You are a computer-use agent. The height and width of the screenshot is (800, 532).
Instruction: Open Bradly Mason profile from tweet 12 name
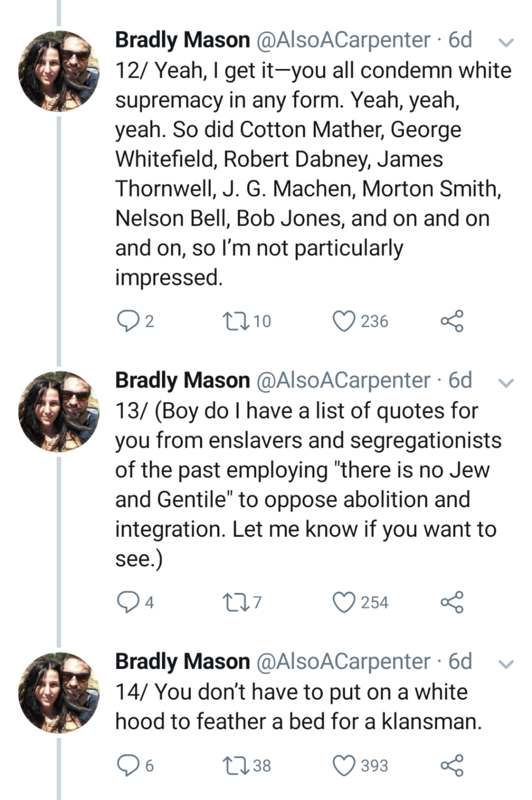pyautogui.click(x=183, y=40)
